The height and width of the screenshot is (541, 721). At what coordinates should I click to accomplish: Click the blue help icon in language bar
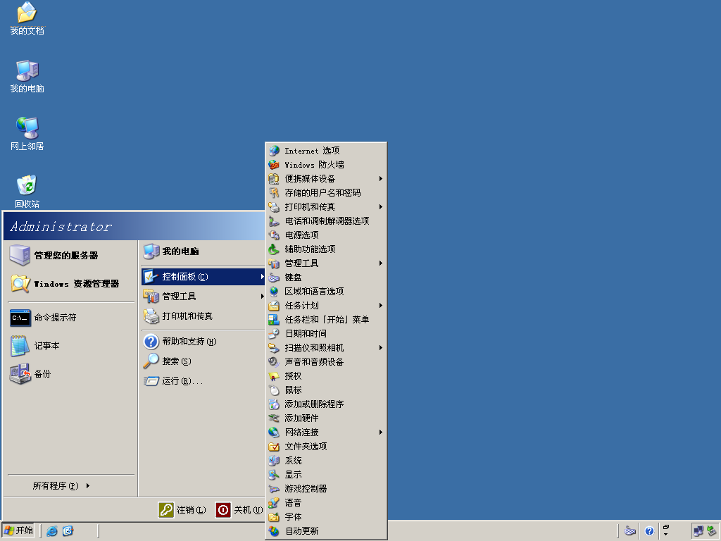648,531
